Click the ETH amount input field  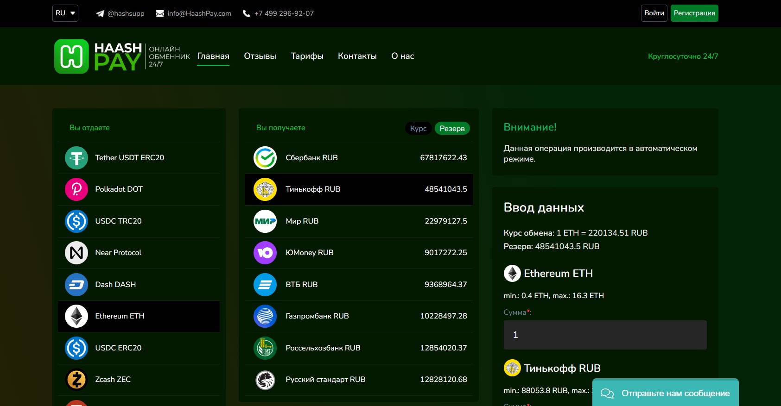coord(605,335)
